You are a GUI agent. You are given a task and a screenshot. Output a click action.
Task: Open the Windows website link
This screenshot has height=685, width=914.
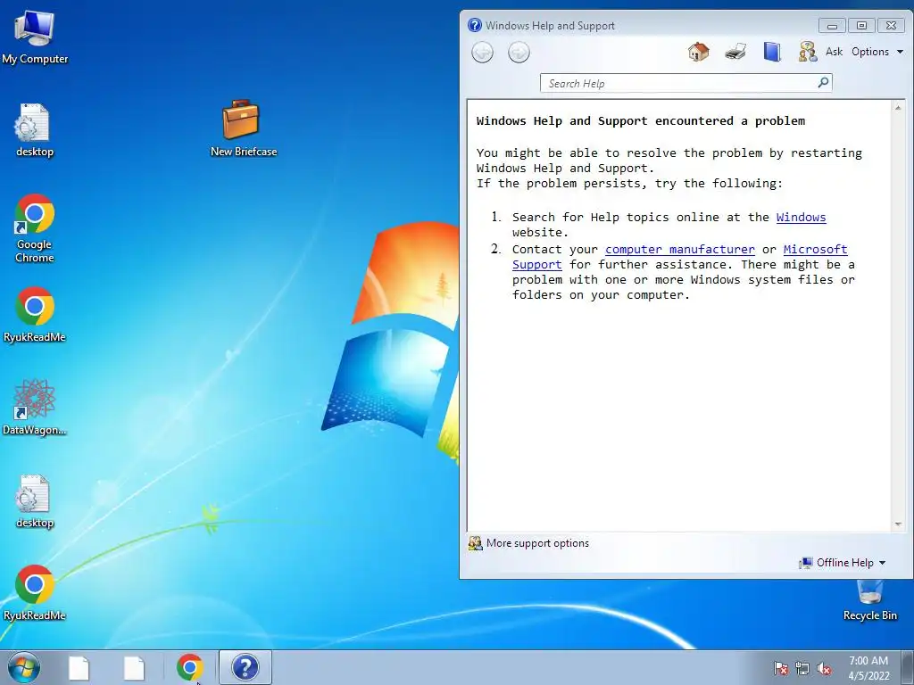click(x=801, y=218)
